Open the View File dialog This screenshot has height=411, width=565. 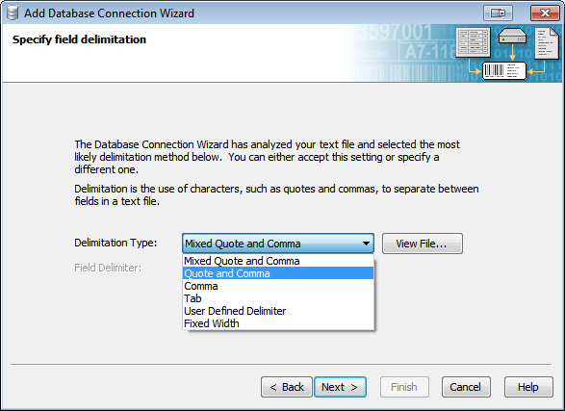point(423,244)
